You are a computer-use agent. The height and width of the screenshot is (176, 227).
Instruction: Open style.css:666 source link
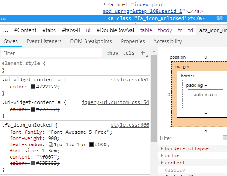coord(130,125)
